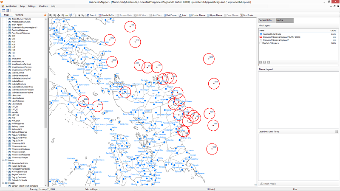
Task: Toggle the buffer layer's red legend box
Action: point(261,37)
